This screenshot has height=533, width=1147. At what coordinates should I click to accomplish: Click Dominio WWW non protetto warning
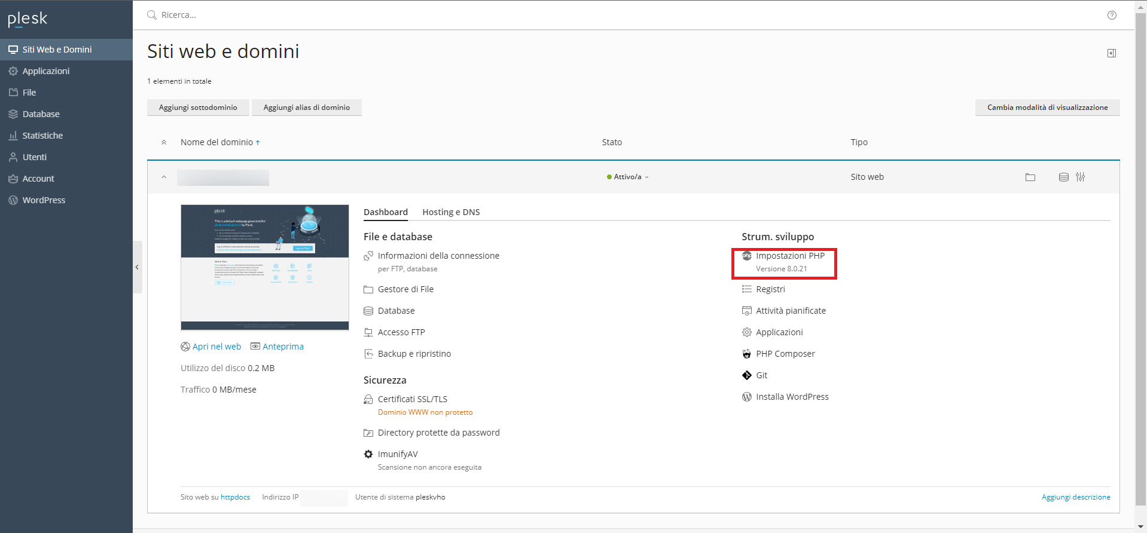pyautogui.click(x=425, y=412)
